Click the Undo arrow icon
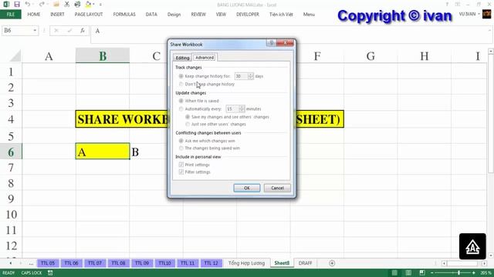Screen dimensions: 494x277 point(28,4)
